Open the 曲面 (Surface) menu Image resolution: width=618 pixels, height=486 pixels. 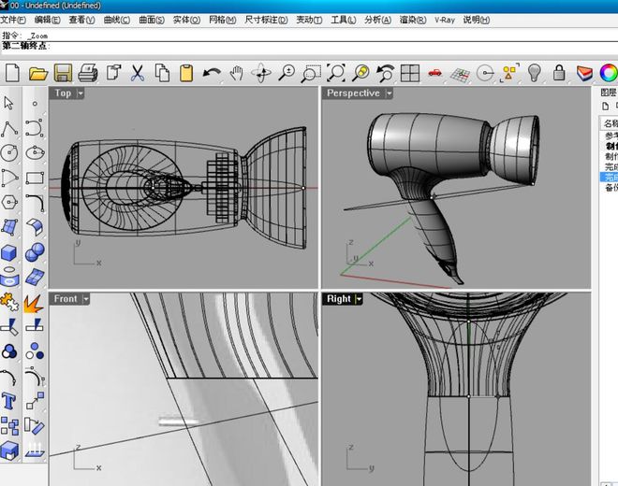pos(150,20)
